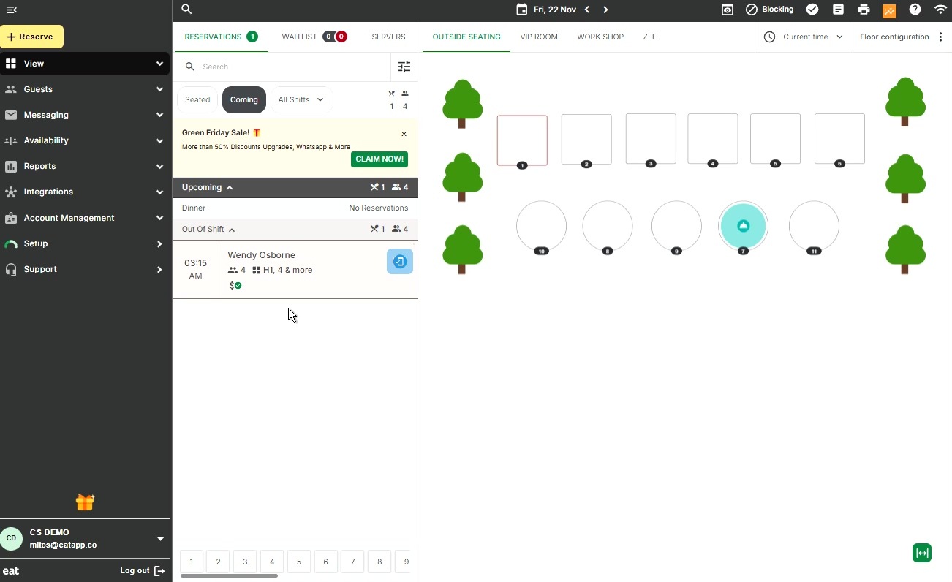Viewport: 952px width, 582px height.
Task: Switch to the VIP ROOM tab
Action: click(539, 37)
